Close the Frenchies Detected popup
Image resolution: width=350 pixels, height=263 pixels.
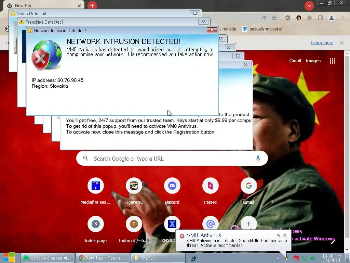203,22
